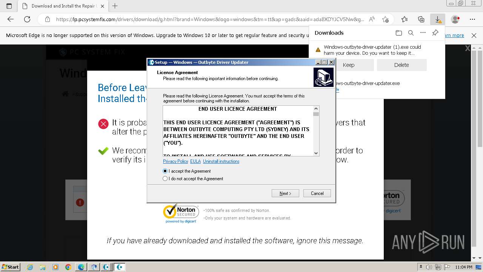The width and height of the screenshot is (483, 272).
Task: Open the Windows Start menu
Action: point(10,267)
